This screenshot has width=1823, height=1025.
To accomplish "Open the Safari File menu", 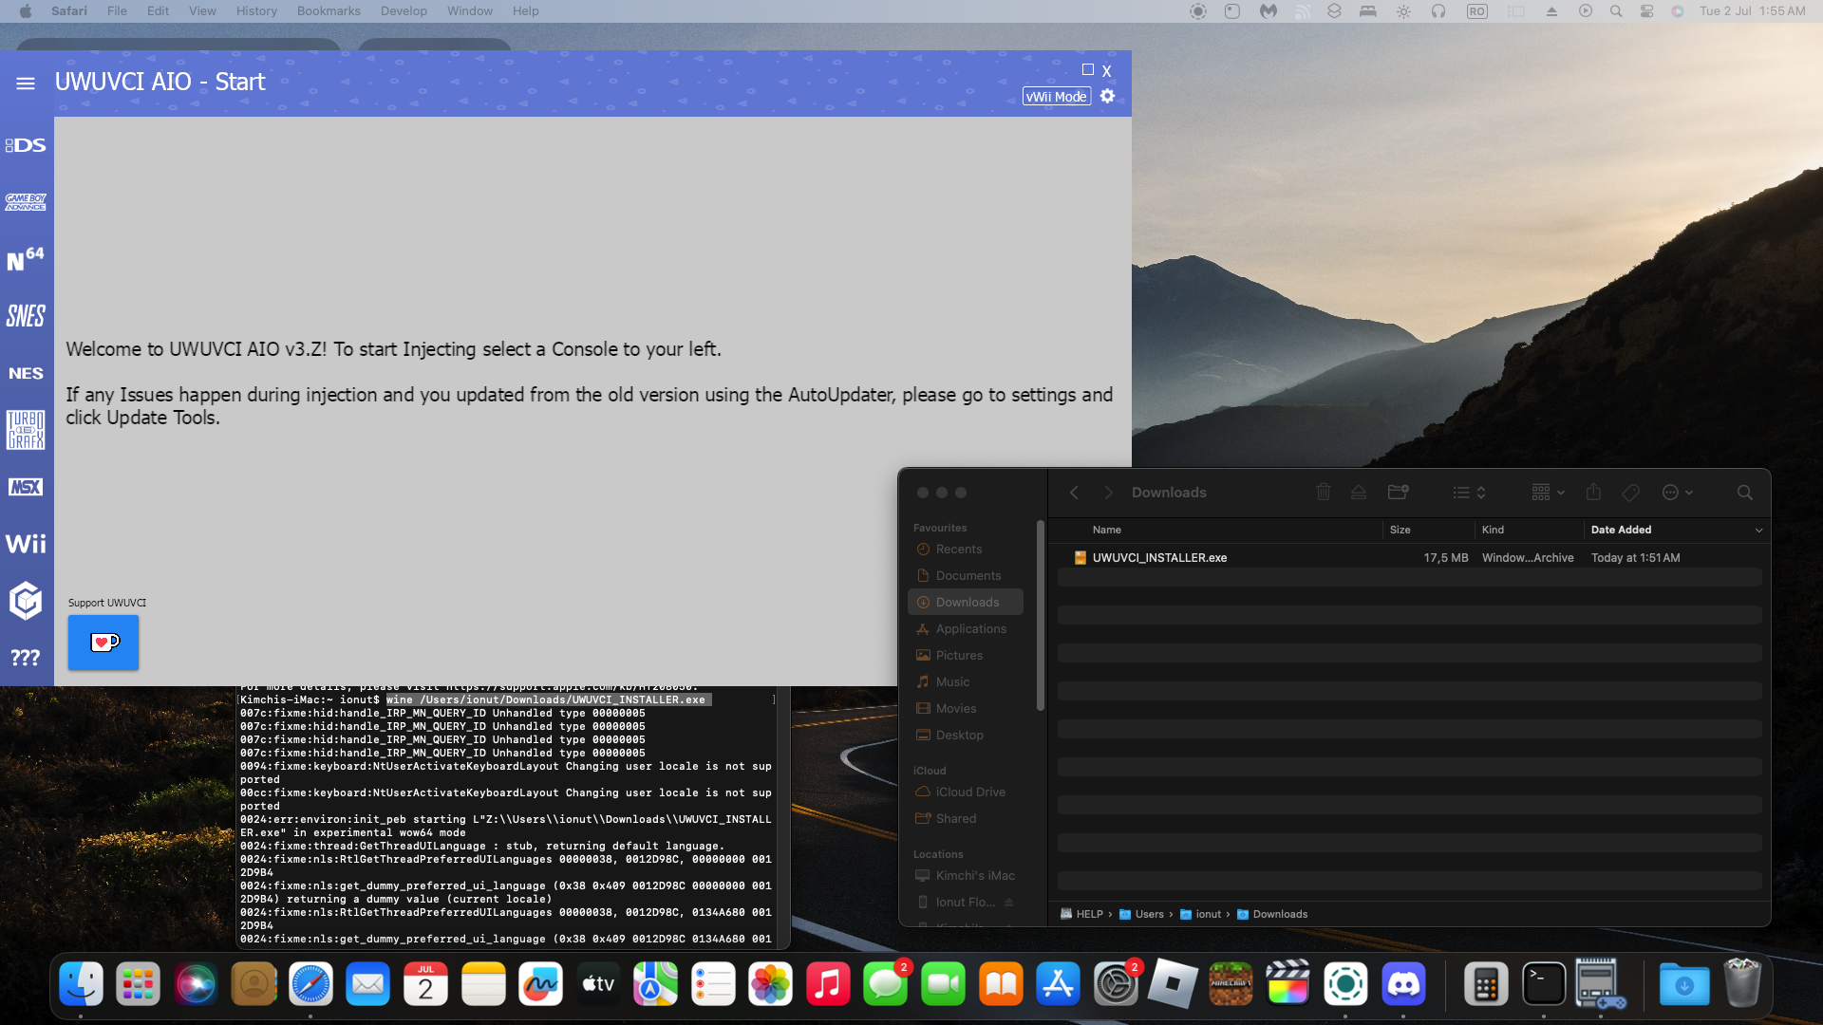I will 117,11.
